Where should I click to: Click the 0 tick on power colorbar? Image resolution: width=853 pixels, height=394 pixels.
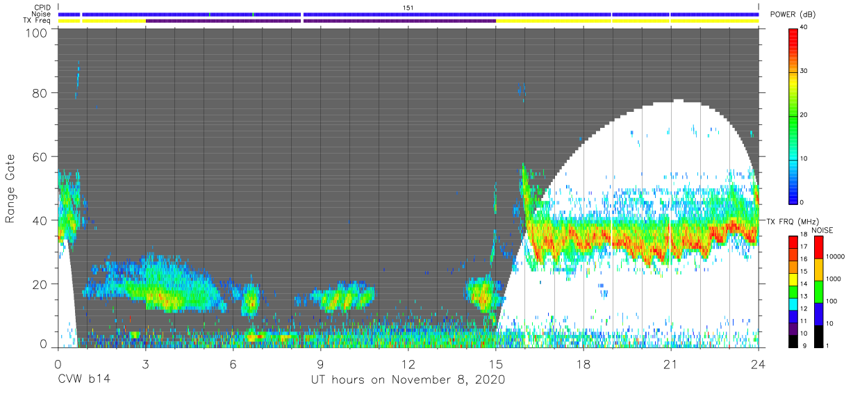[x=802, y=202]
